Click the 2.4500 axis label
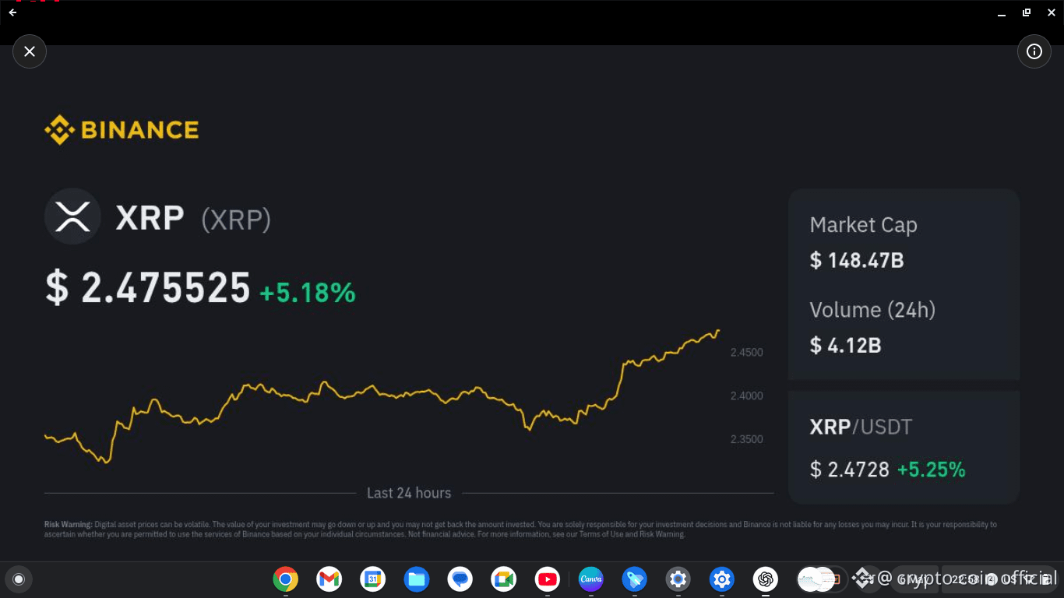 click(747, 352)
